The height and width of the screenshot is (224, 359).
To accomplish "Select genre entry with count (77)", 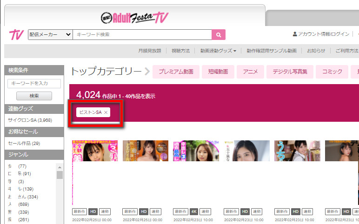I will tap(17, 166).
